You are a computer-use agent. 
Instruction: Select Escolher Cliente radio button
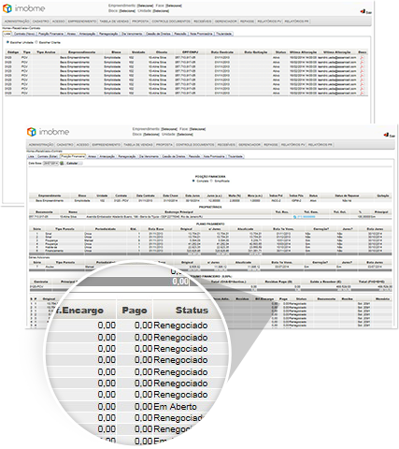[x=36, y=42]
